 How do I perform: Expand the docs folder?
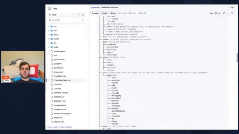click(x=49, y=35)
